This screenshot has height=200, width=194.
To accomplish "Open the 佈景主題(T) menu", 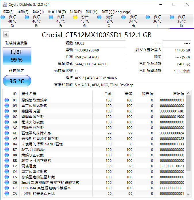I will tap(57, 12).
